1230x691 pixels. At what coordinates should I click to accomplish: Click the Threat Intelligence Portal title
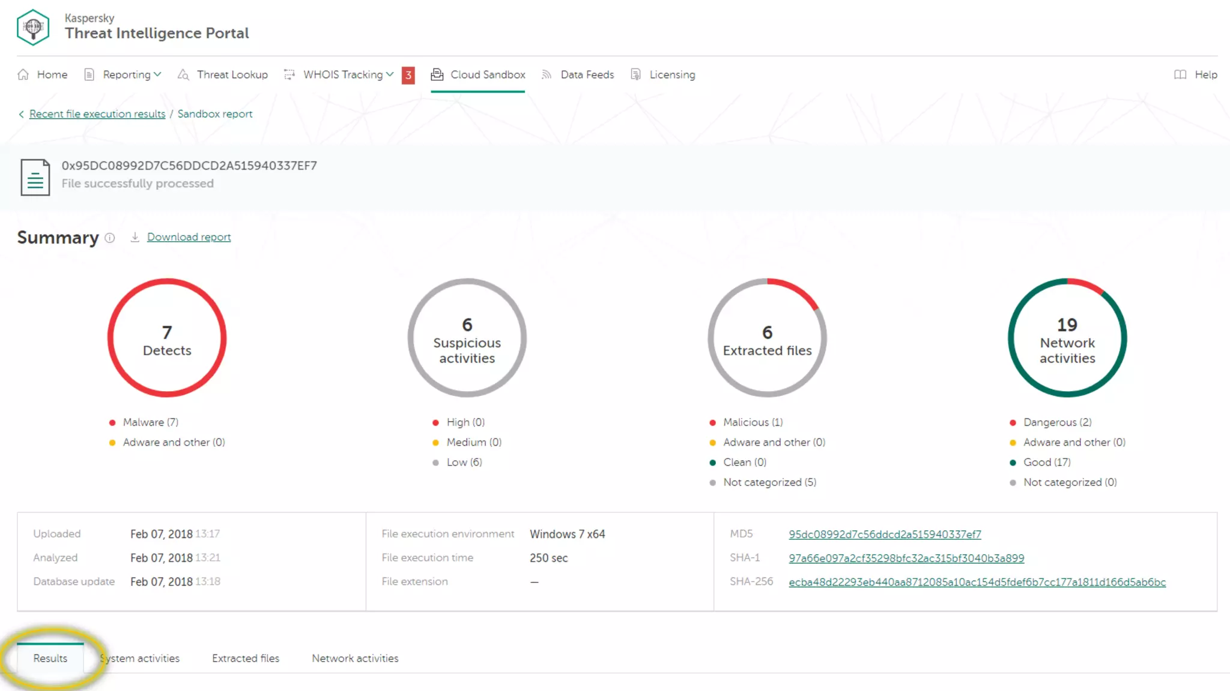(x=157, y=33)
